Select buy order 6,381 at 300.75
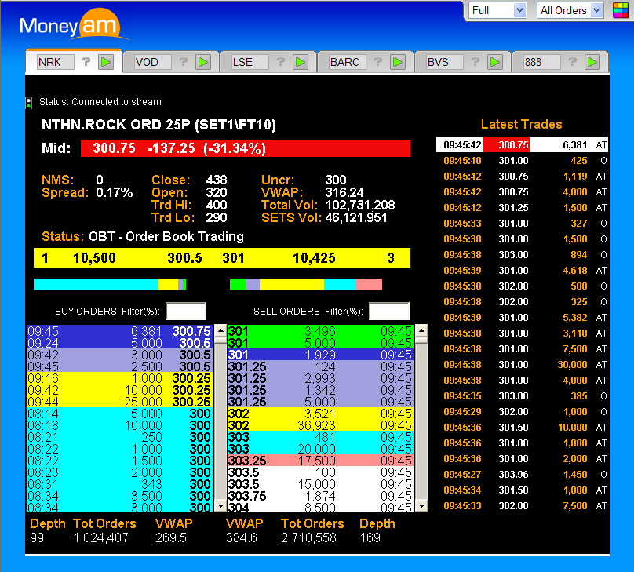The width and height of the screenshot is (634, 572). click(119, 331)
